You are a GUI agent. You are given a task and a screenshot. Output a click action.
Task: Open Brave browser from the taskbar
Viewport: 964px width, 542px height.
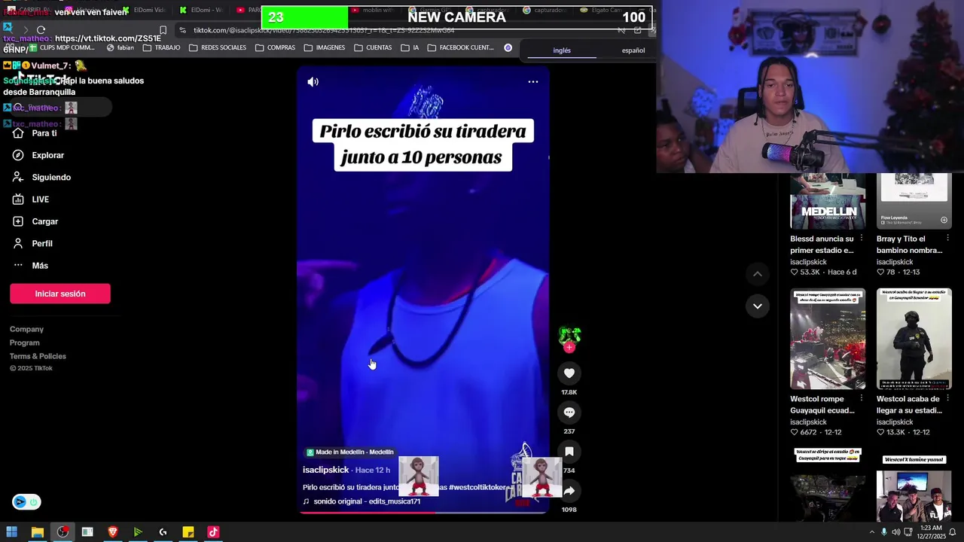tap(112, 532)
